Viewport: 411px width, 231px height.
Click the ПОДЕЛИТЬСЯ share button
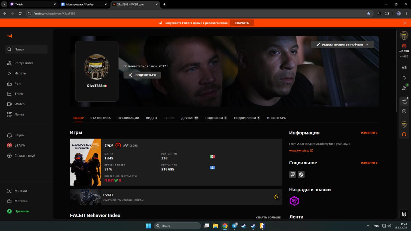tap(142, 75)
